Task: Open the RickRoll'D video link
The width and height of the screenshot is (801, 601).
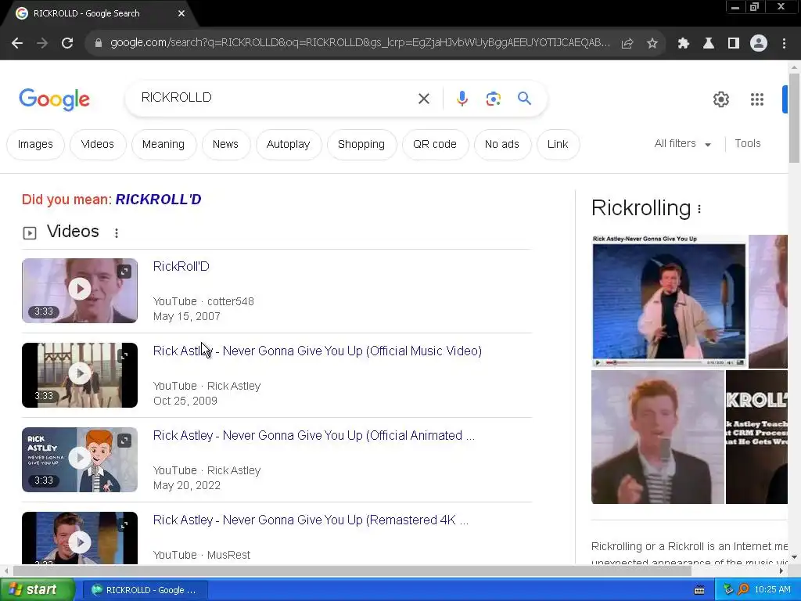Action: pos(181,266)
